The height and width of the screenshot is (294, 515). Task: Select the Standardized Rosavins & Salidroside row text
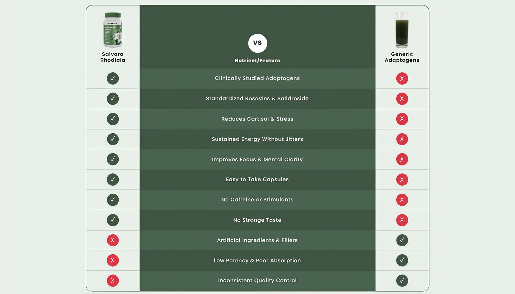pyautogui.click(x=257, y=99)
